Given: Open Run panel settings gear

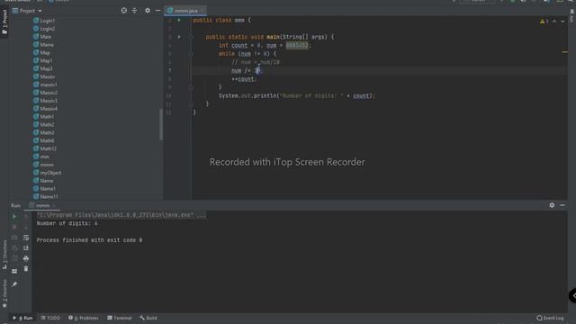Looking at the screenshot, I should point(552,205).
